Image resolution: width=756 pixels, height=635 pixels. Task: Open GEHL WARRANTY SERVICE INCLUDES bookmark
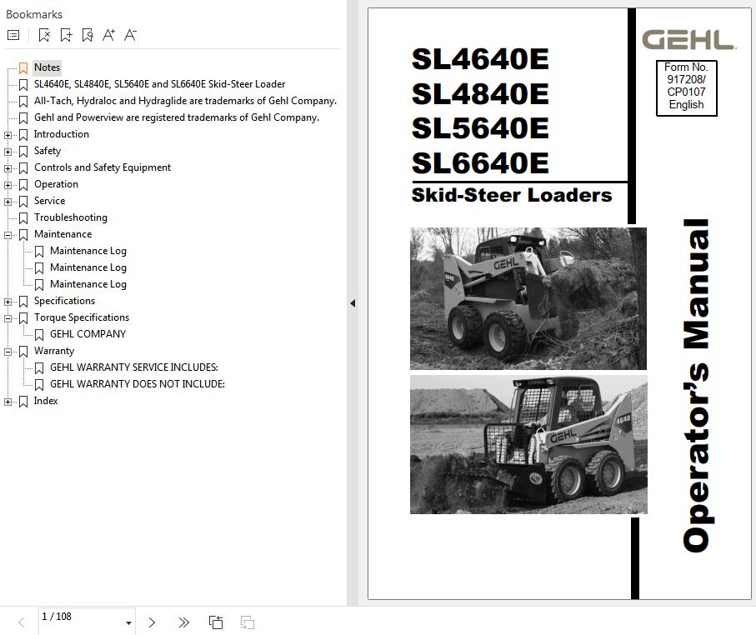pyautogui.click(x=134, y=367)
